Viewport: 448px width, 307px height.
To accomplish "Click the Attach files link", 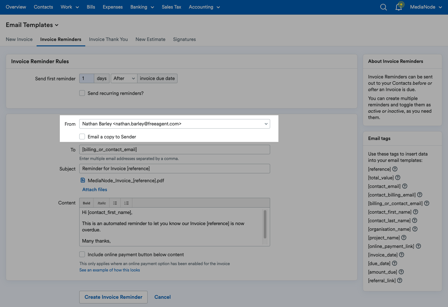I will 94,190.
